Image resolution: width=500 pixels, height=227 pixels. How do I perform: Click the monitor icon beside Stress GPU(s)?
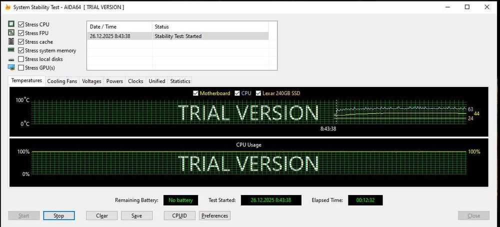pyautogui.click(x=11, y=67)
